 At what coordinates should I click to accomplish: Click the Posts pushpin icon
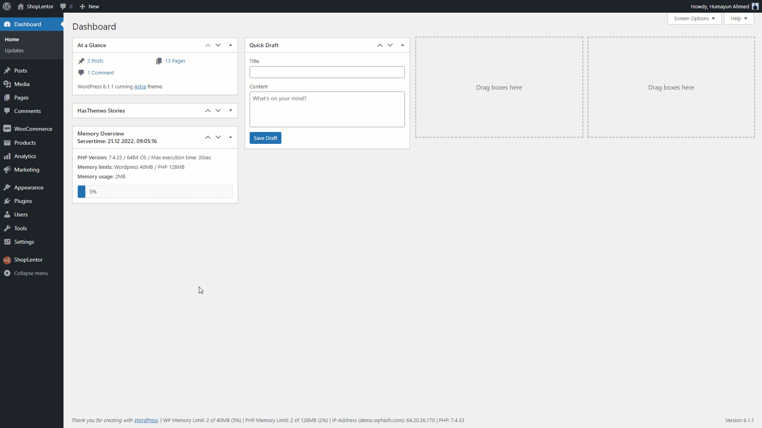point(7,71)
